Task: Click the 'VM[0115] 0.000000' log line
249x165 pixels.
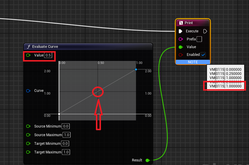Action: coord(225,70)
